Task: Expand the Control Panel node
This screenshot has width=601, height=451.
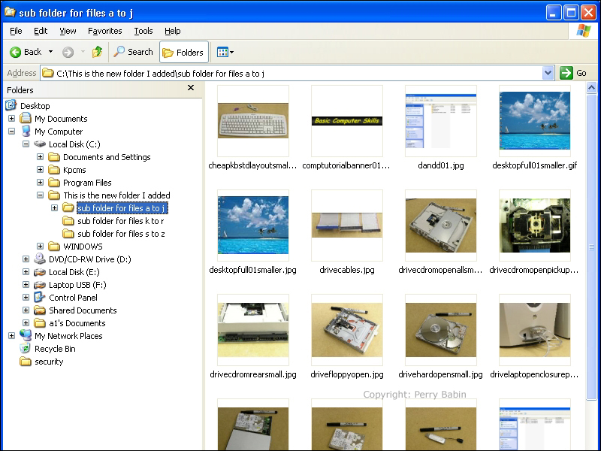Action: click(26, 297)
